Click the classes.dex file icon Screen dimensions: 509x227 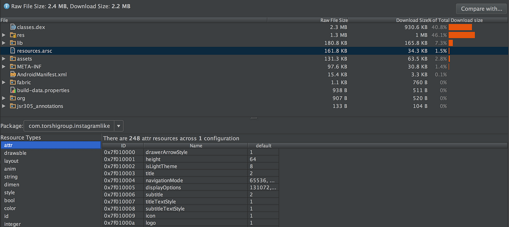[13, 27]
